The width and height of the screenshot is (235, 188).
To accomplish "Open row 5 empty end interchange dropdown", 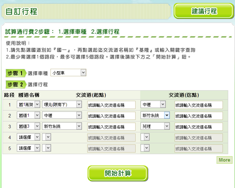I will [145, 148].
